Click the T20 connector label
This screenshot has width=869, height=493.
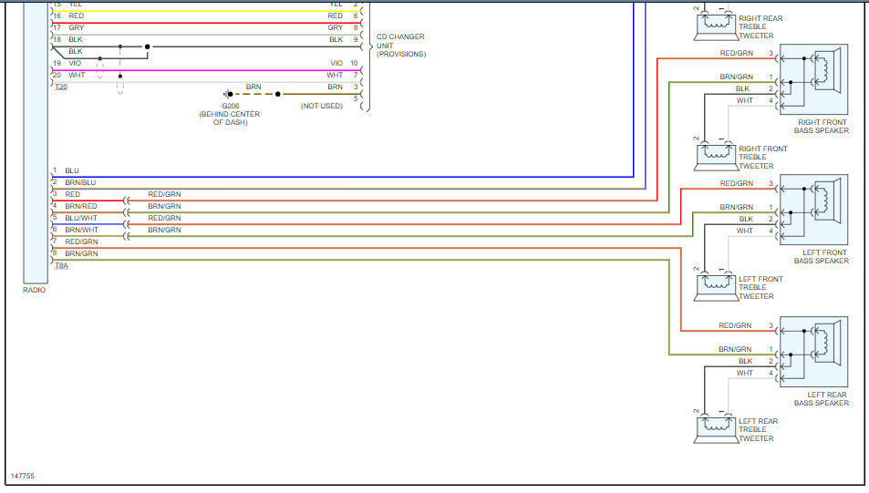click(x=61, y=87)
